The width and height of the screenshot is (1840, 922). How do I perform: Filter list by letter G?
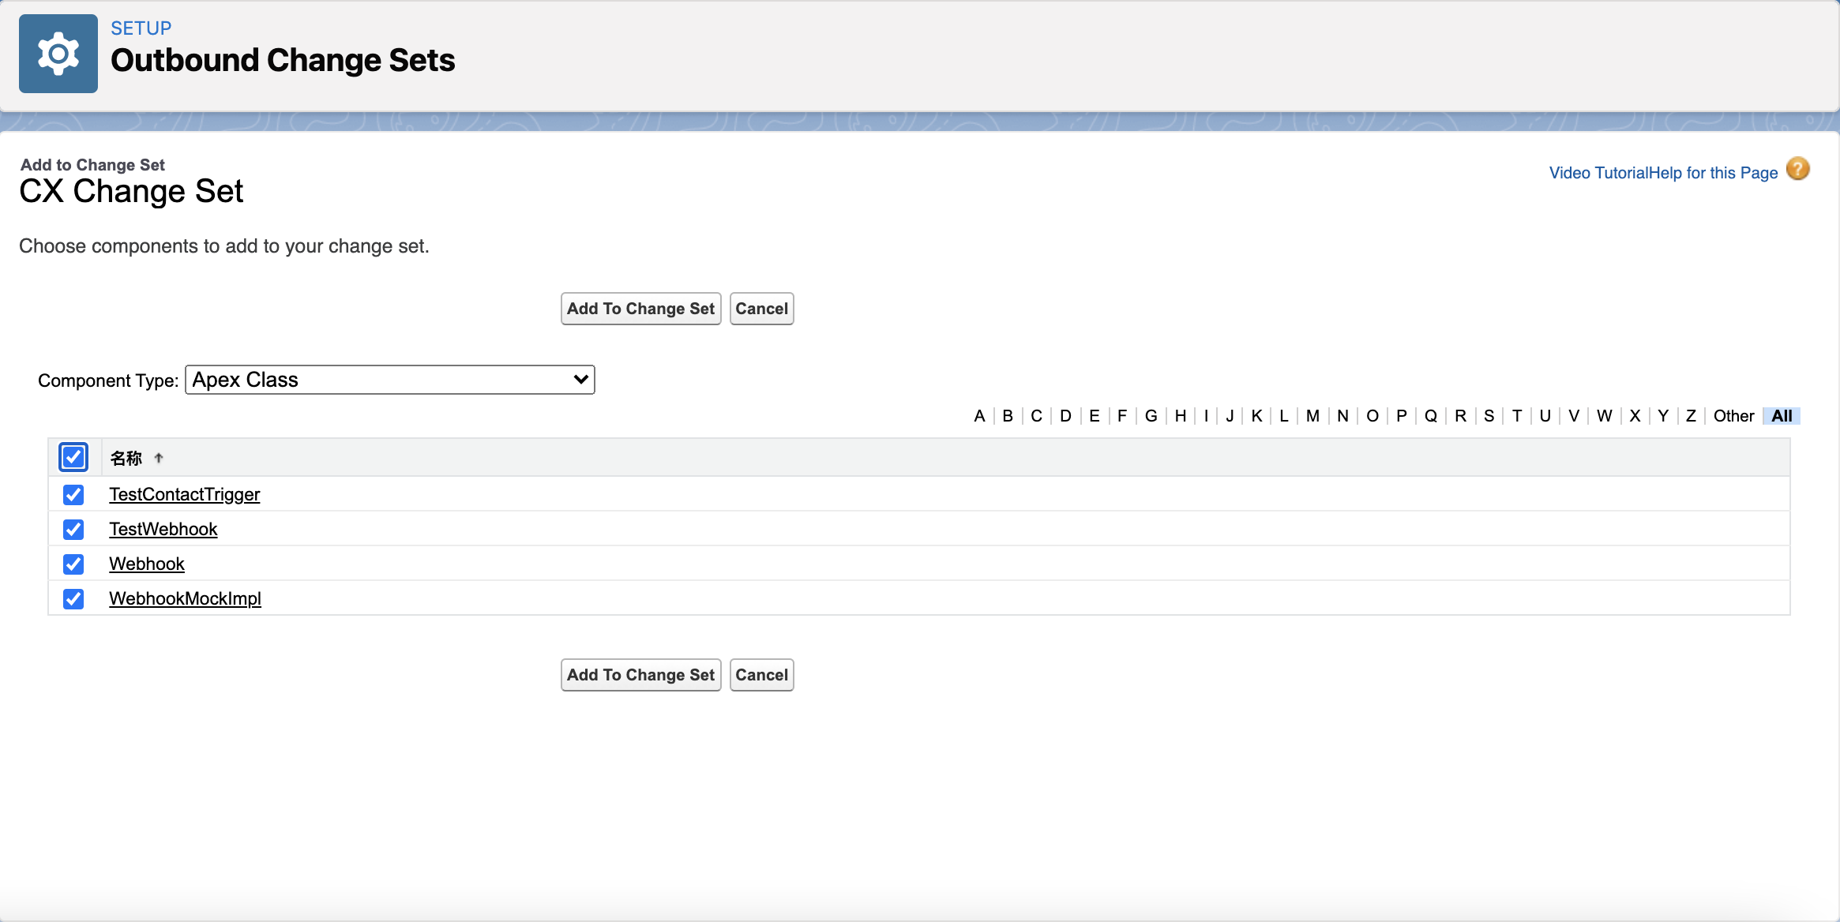1151,416
